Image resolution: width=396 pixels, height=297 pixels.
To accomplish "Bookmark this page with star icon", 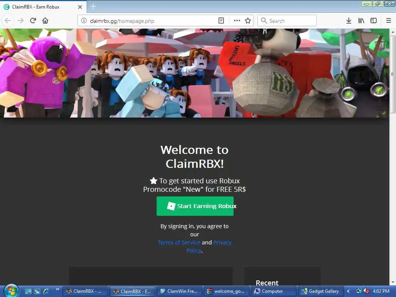I will 248,21.
